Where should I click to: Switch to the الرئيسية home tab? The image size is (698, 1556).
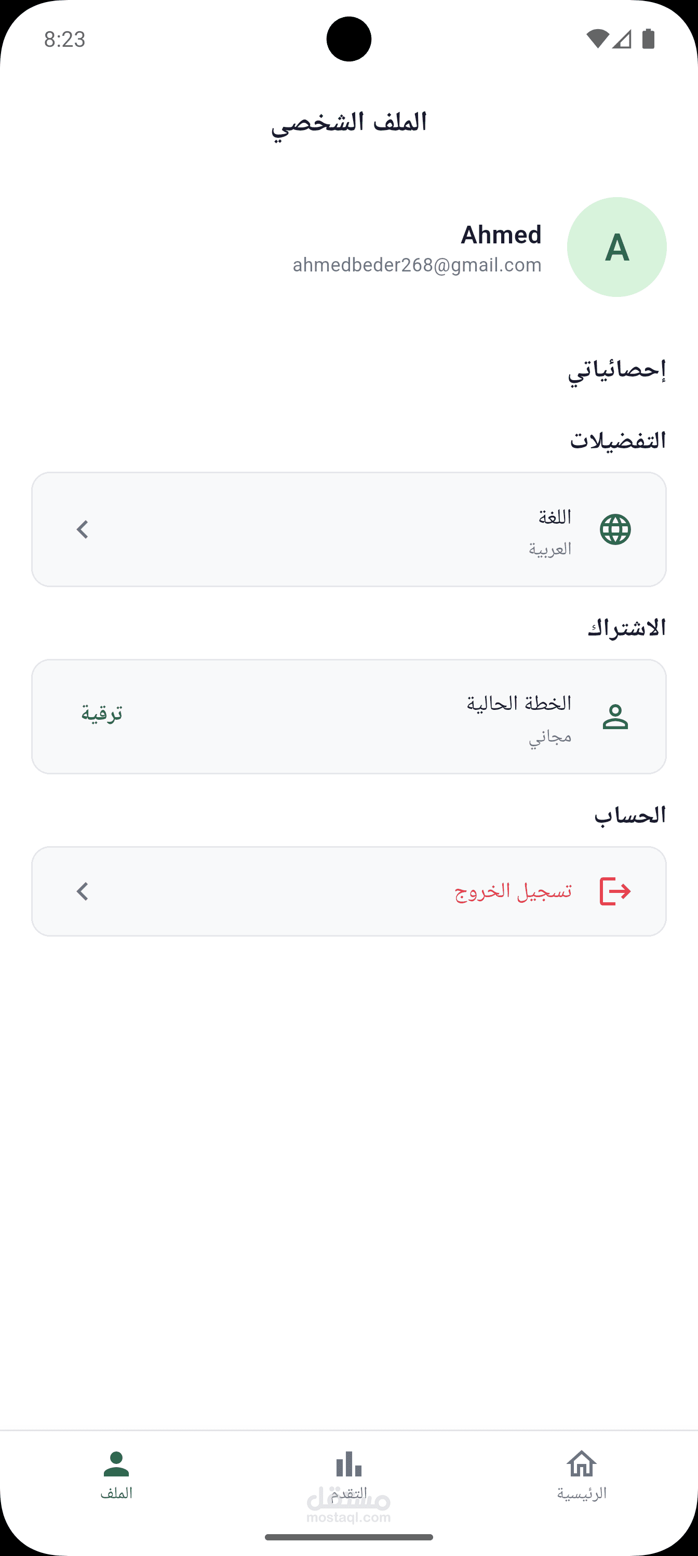pos(582,1493)
